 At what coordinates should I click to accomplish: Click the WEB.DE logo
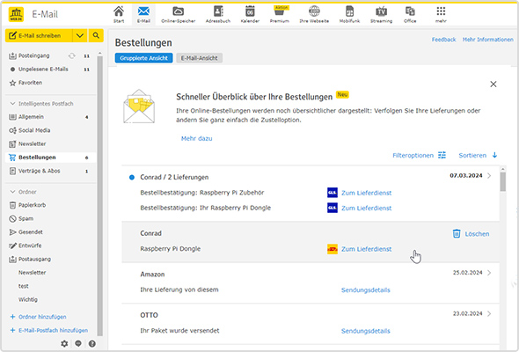tap(16, 14)
